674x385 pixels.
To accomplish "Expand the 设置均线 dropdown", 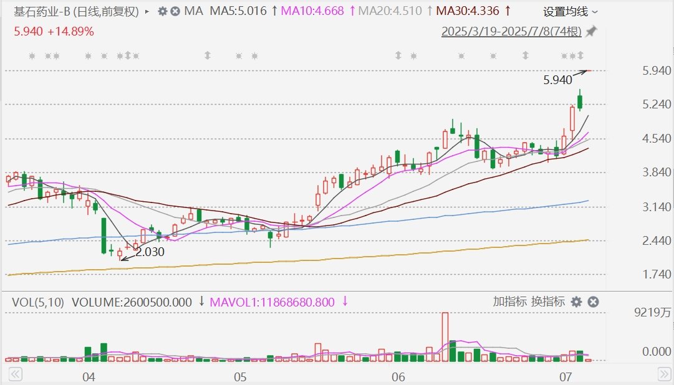I will coord(570,12).
